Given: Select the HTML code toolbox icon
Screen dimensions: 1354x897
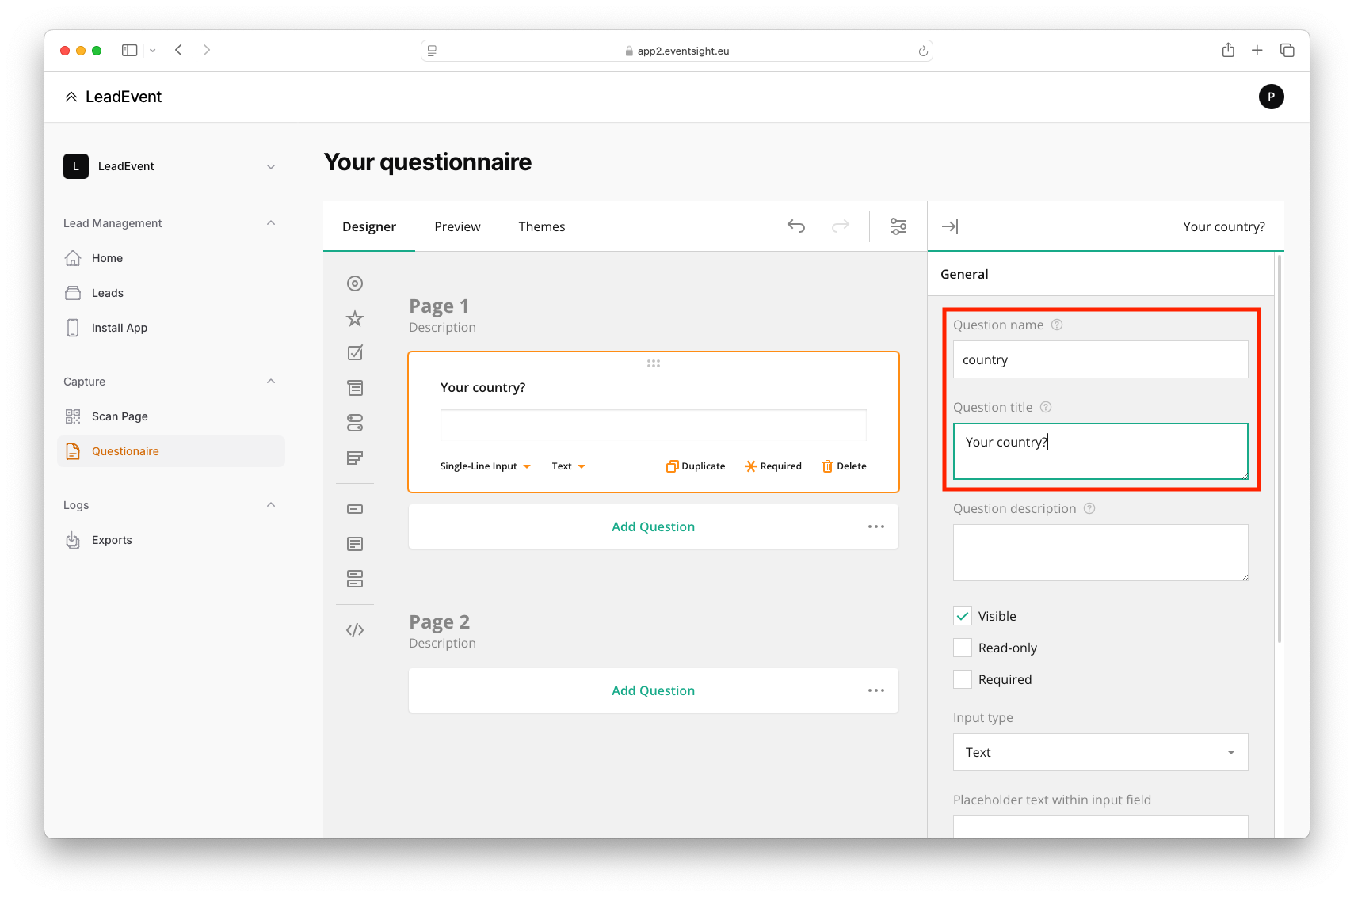Looking at the screenshot, I should point(355,630).
